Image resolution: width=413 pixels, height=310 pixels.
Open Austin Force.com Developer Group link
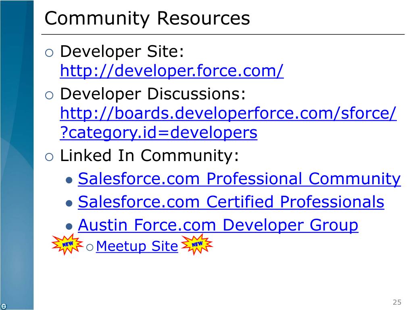[x=218, y=225]
